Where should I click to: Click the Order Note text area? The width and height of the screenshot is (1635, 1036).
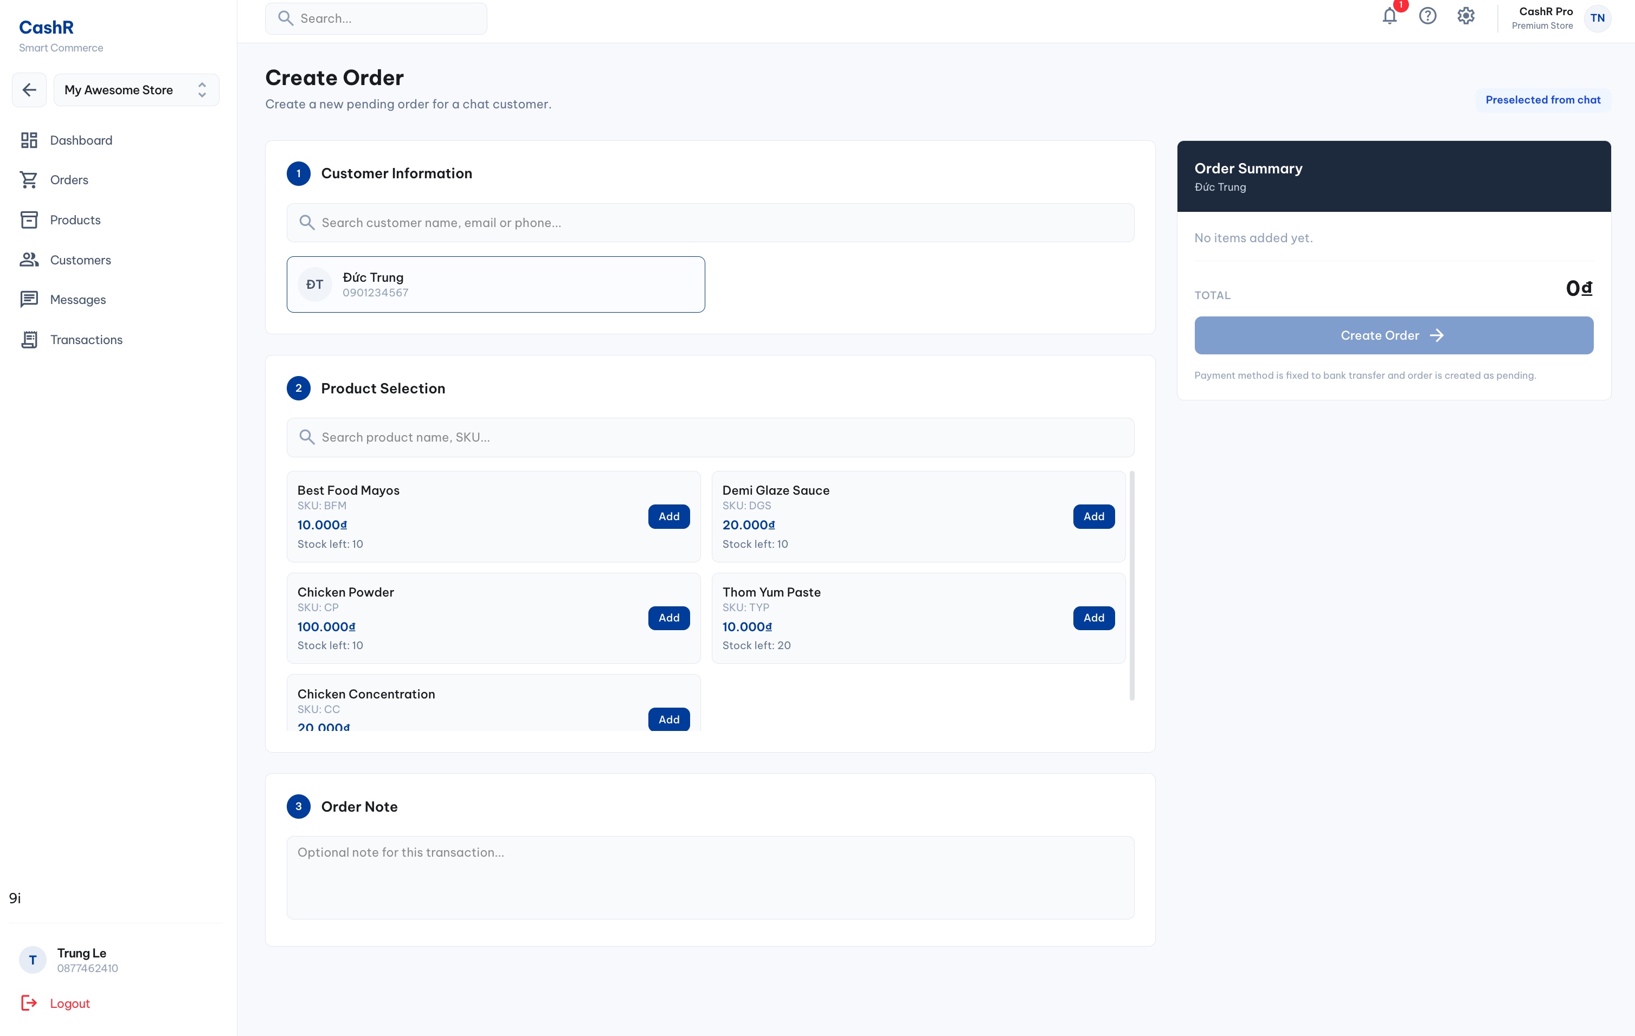(710, 877)
